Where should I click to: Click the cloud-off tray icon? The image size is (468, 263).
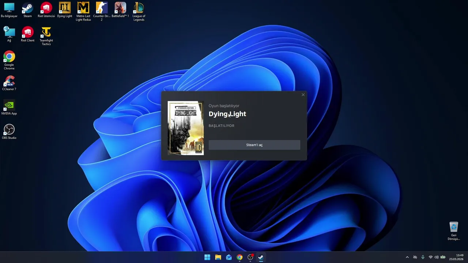point(415,257)
